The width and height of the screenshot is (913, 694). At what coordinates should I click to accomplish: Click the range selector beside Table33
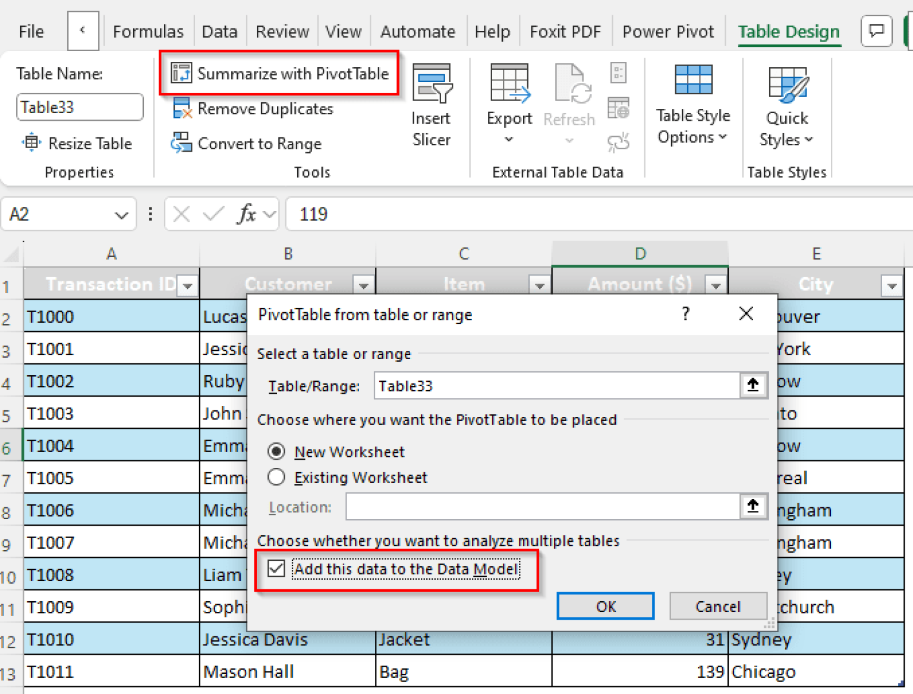click(753, 385)
